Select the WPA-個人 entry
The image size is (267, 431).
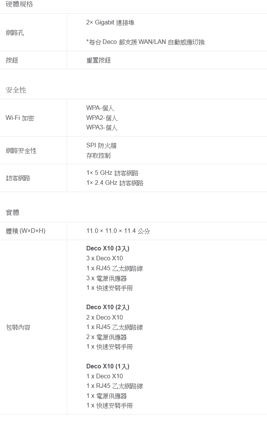[100, 108]
